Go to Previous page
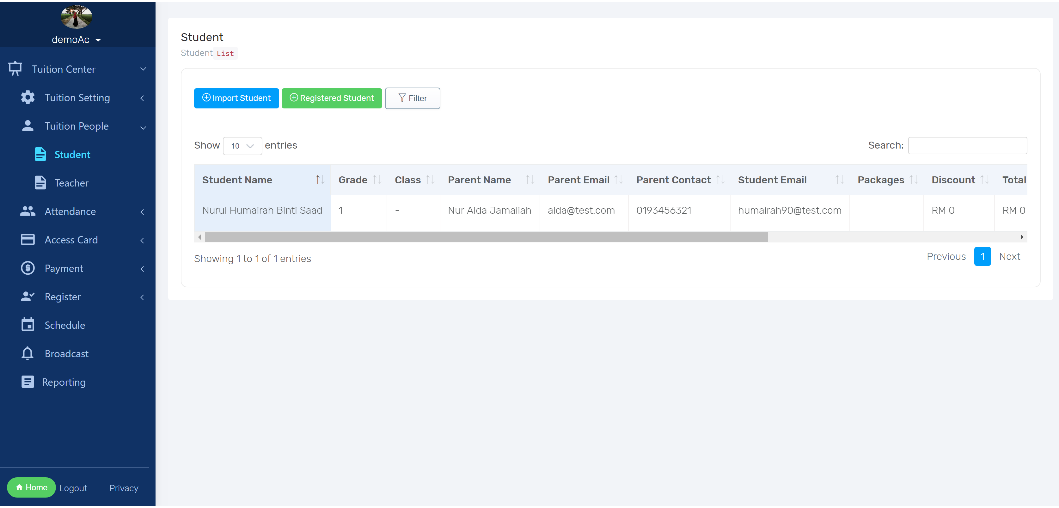Image resolution: width=1059 pixels, height=508 pixels. (946, 256)
